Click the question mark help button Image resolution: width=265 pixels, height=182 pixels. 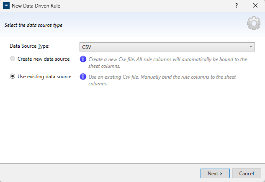(237, 6)
